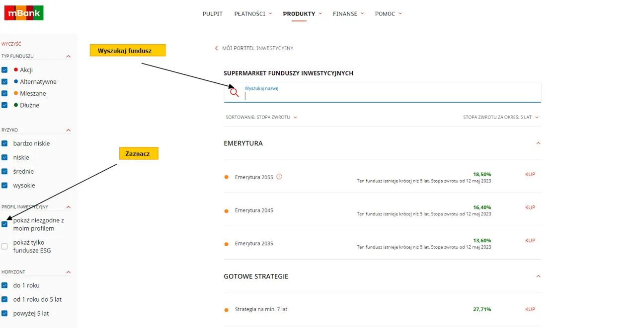Click the Wyczyść filters link

coord(11,44)
